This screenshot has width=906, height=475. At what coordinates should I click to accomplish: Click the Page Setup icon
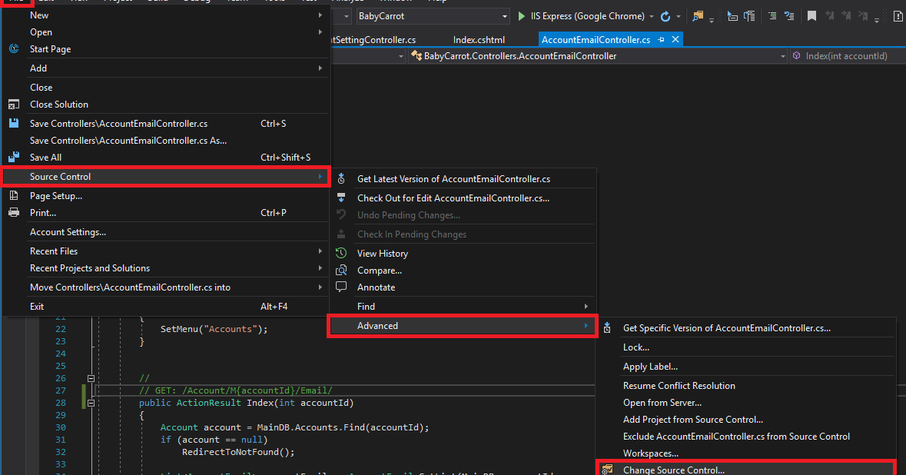tap(14, 196)
